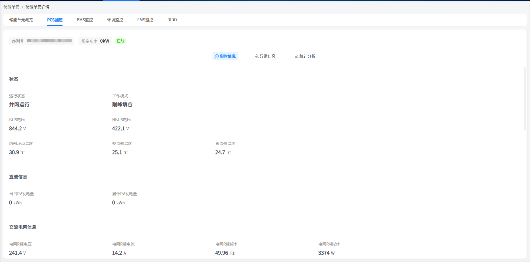Screen dimensions: 530x262
Task: Click the 削峰填谷 work mode value
Action: [122, 105]
